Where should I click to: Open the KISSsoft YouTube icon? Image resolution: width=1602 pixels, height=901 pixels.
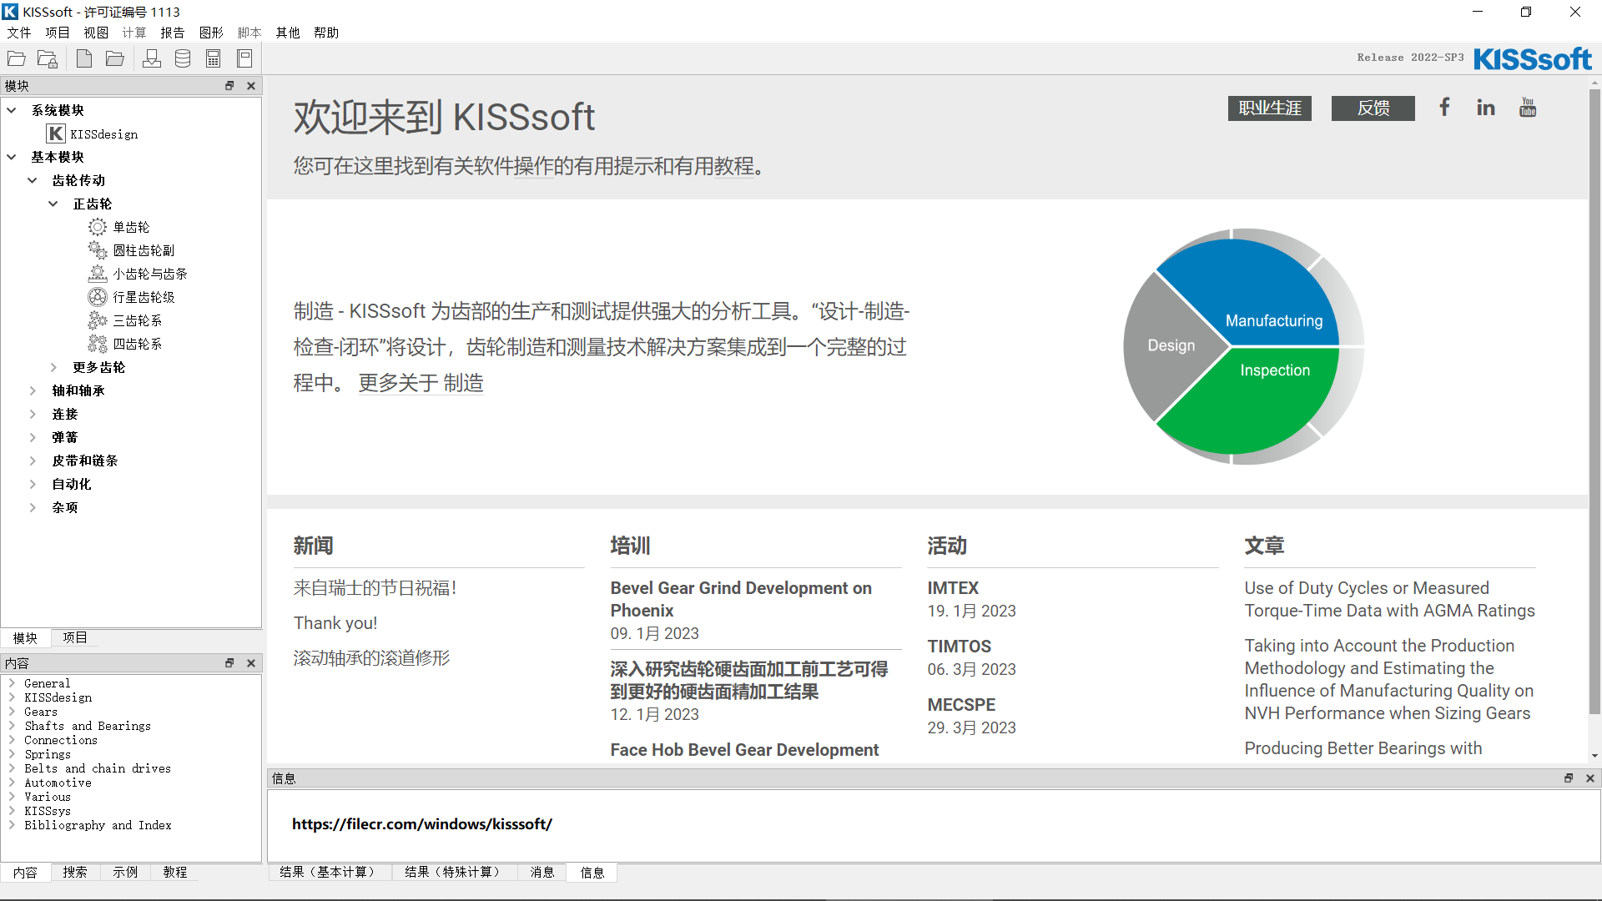coord(1528,107)
